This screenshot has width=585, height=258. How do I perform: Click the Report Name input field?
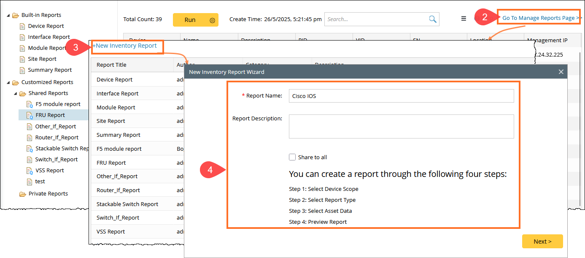[x=401, y=96]
